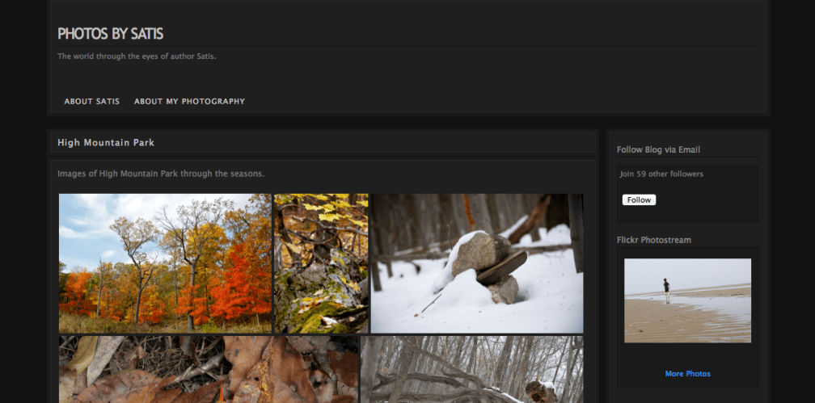Open the About Satis page
The height and width of the screenshot is (403, 815).
[x=92, y=101]
